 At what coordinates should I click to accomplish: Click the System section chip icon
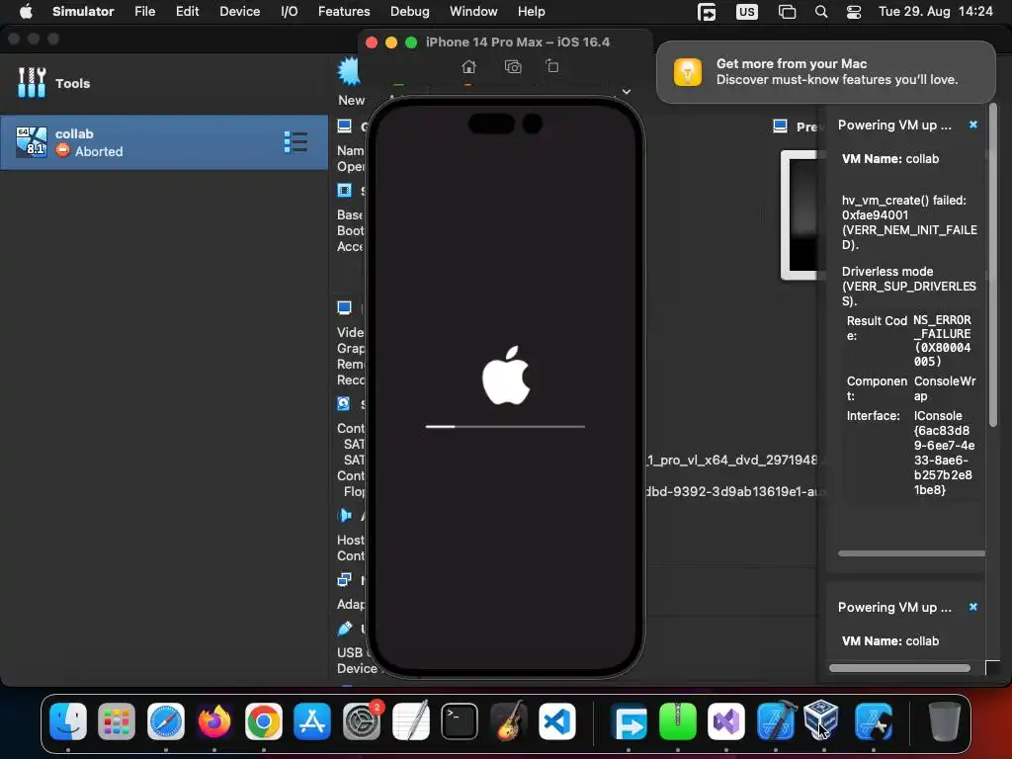click(345, 191)
